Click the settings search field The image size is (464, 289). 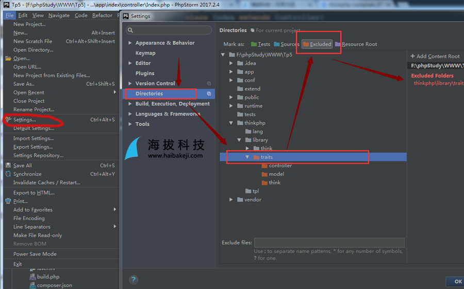[169, 30]
